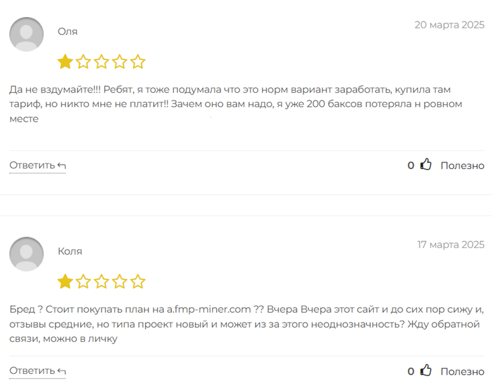
Task: Click second star in Оля's rating
Action: click(x=83, y=62)
